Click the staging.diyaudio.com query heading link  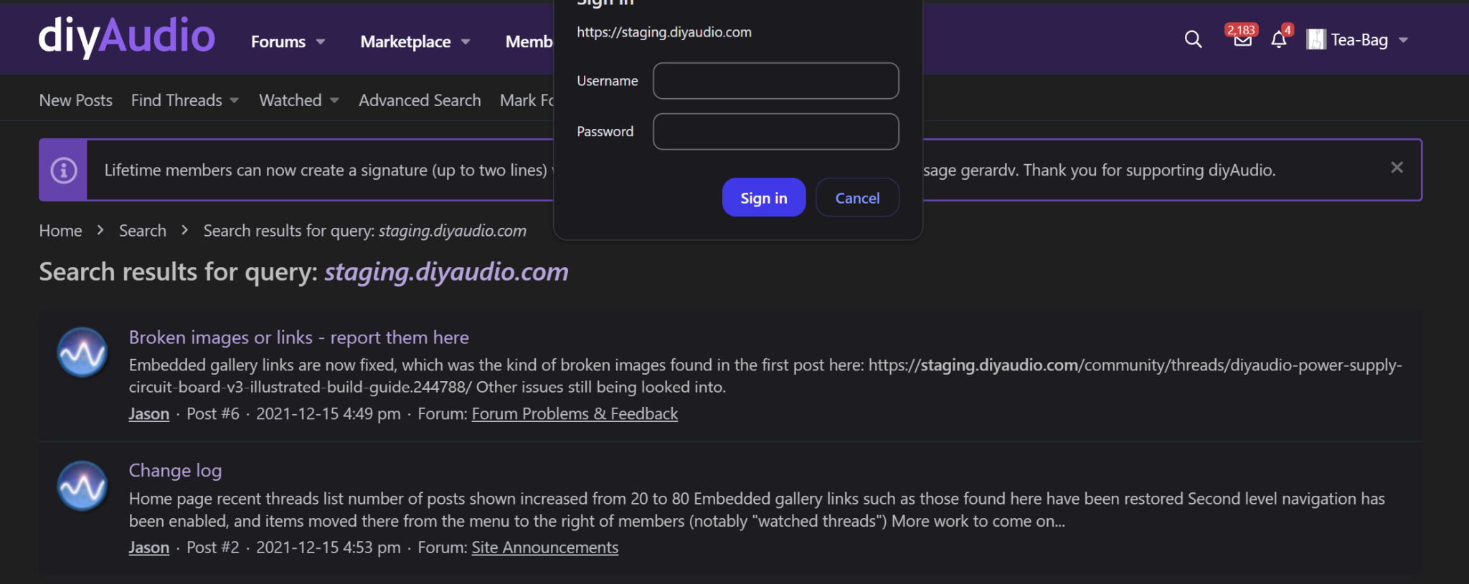[446, 272]
